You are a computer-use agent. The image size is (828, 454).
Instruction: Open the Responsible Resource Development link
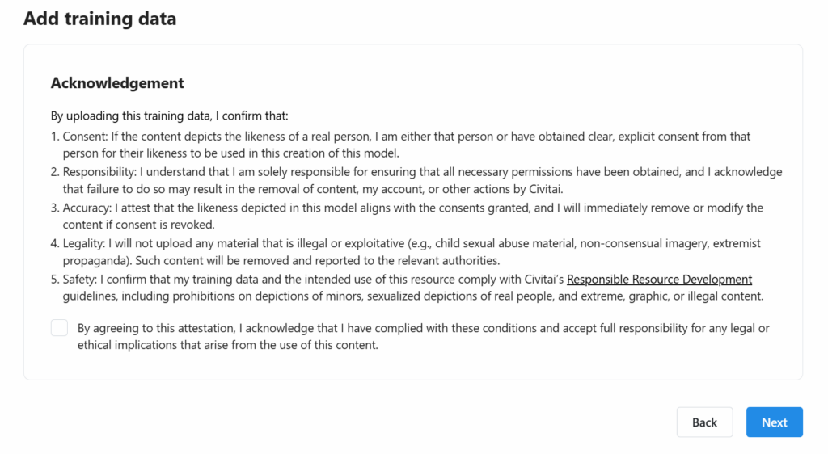[x=659, y=279]
